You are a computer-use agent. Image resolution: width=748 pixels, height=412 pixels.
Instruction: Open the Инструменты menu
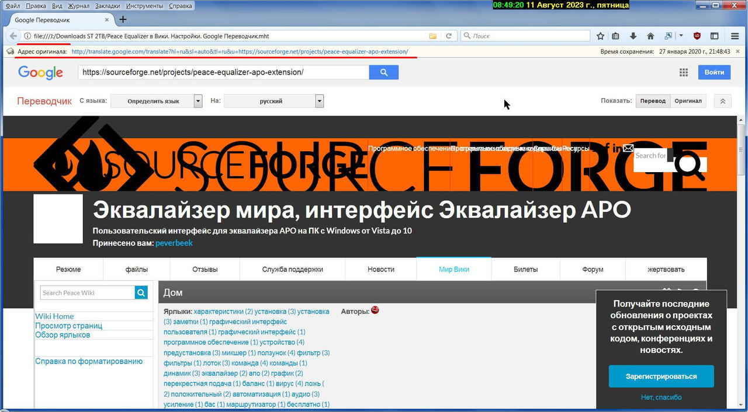coord(144,5)
